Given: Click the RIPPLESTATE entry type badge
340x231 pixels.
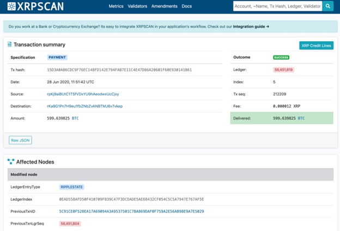Looking at the screenshot, I should point(72,187).
